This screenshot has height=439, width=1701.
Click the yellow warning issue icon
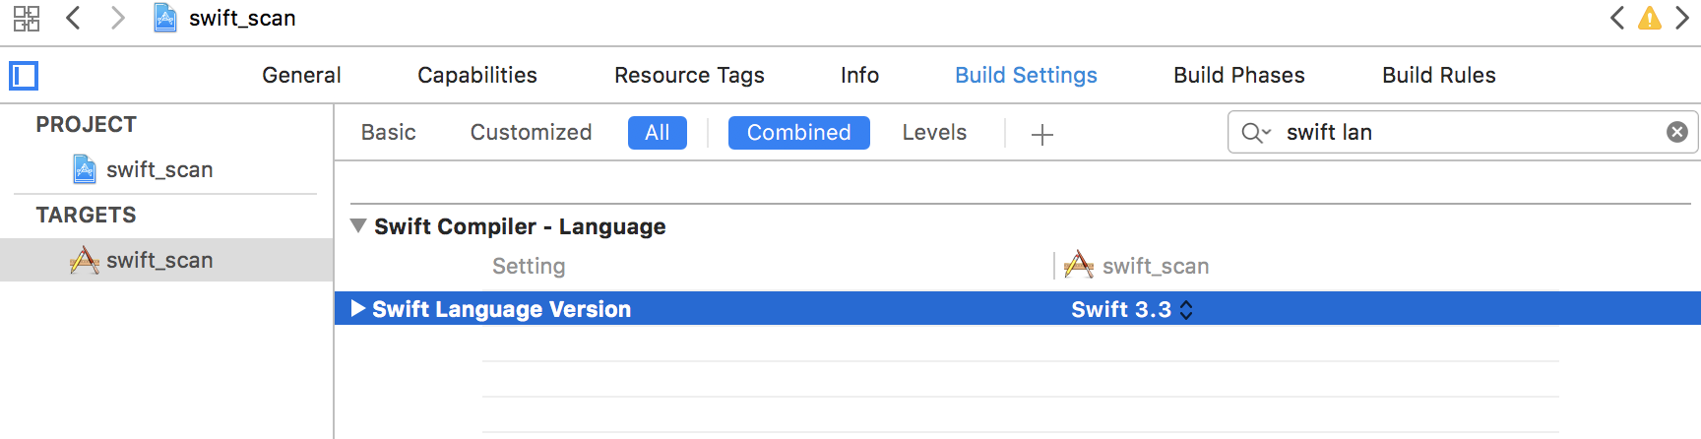click(1650, 18)
